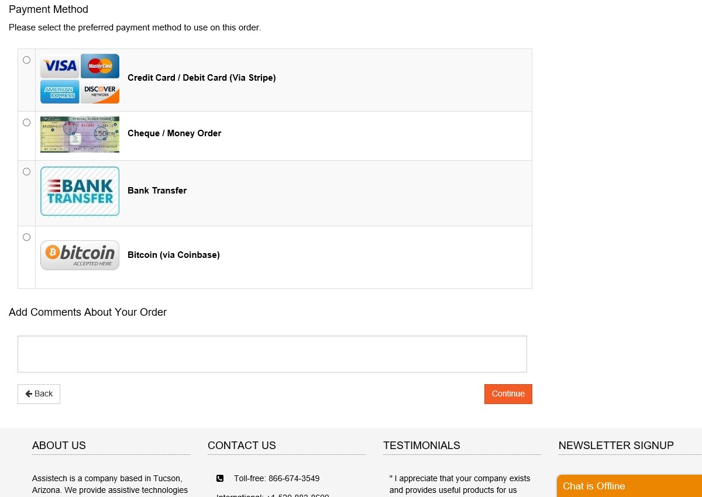
Task: Click the Payment Method heading
Action: pyautogui.click(x=49, y=9)
